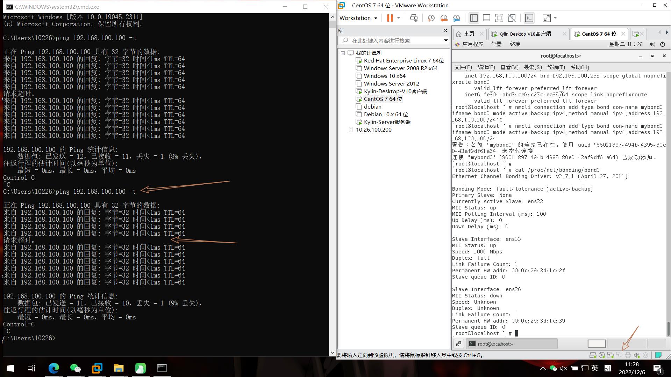Open the VMware message log note icon
The height and width of the screenshot is (377, 671).
658,355
